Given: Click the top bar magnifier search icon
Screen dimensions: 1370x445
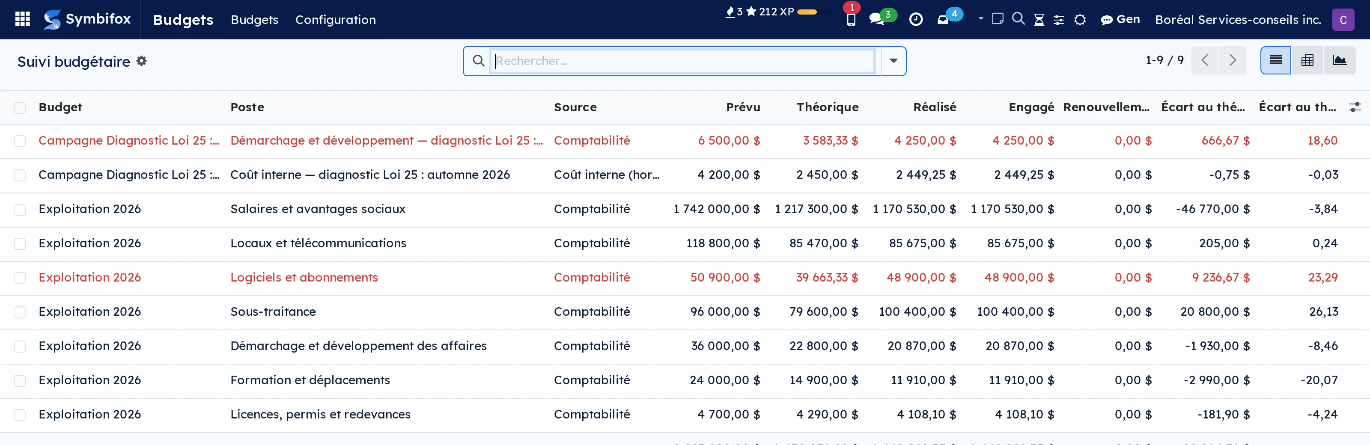Looking at the screenshot, I should tap(1018, 19).
